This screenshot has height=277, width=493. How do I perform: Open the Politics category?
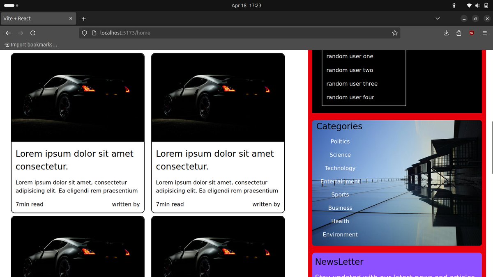click(x=340, y=142)
